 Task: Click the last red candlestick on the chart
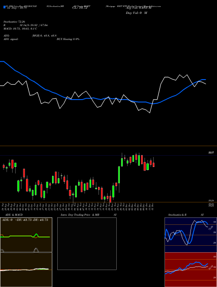pyautogui.click(x=154, y=165)
